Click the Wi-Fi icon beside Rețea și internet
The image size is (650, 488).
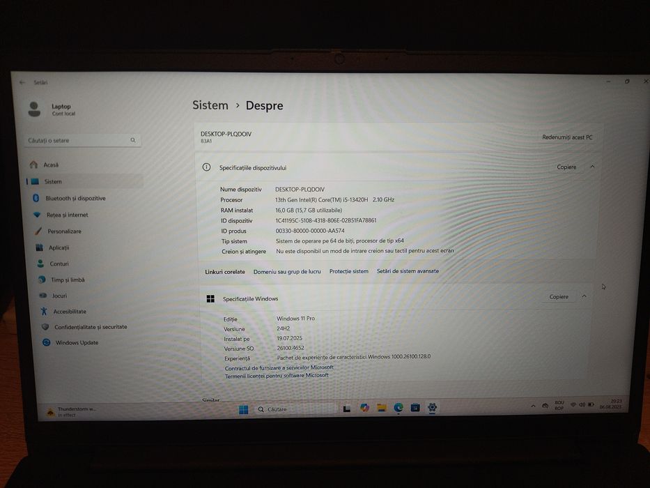click(x=38, y=215)
